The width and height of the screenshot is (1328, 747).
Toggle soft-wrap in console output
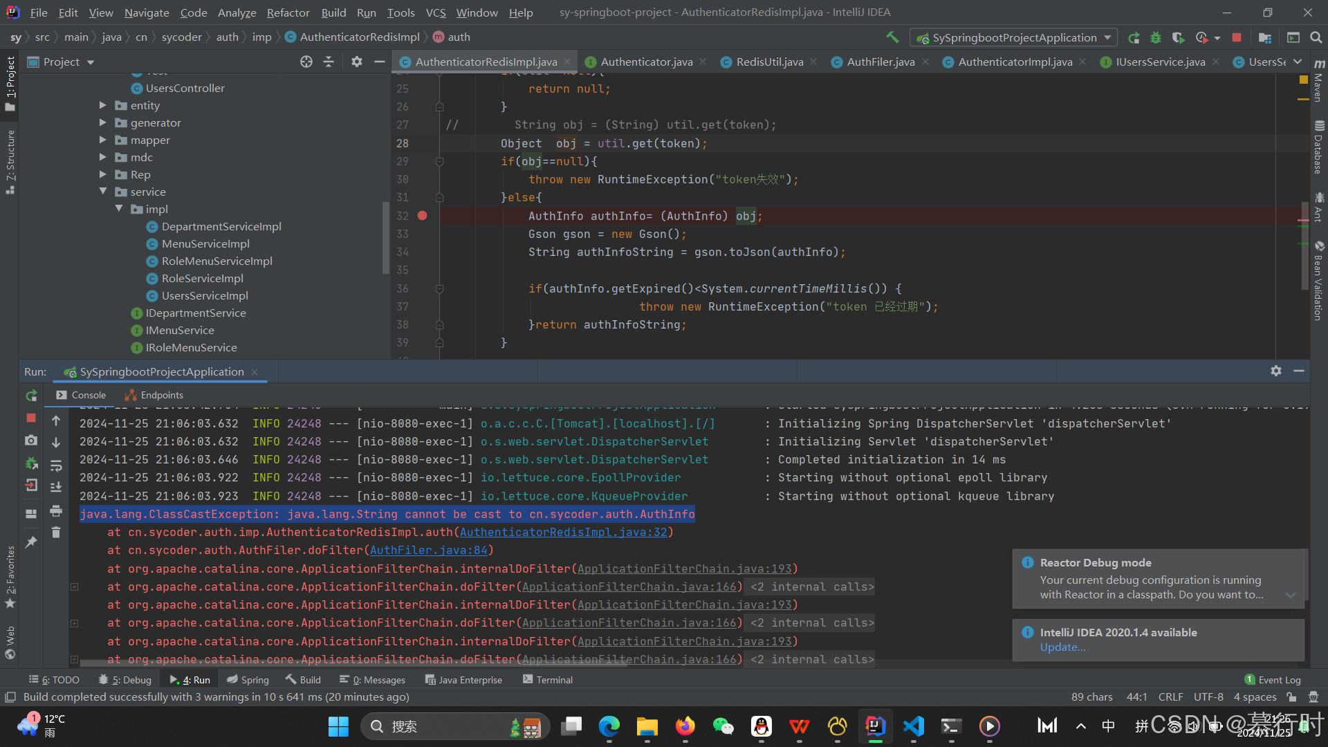point(56,465)
